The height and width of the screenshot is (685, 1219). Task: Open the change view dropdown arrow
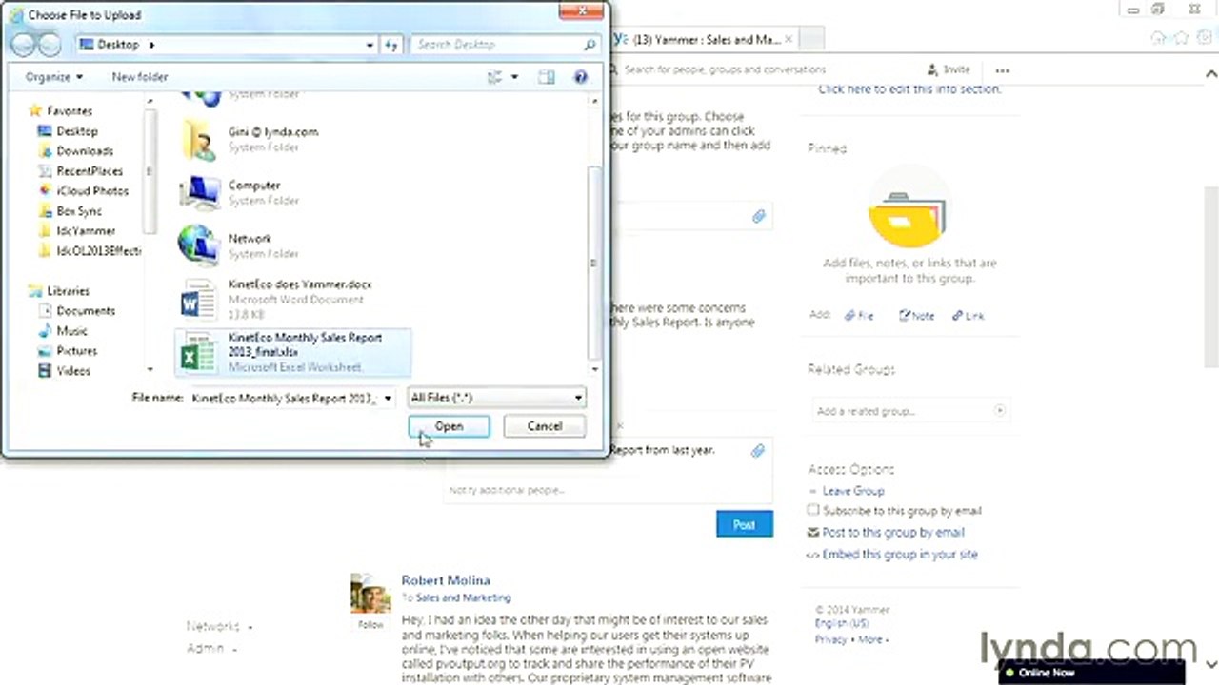point(515,77)
